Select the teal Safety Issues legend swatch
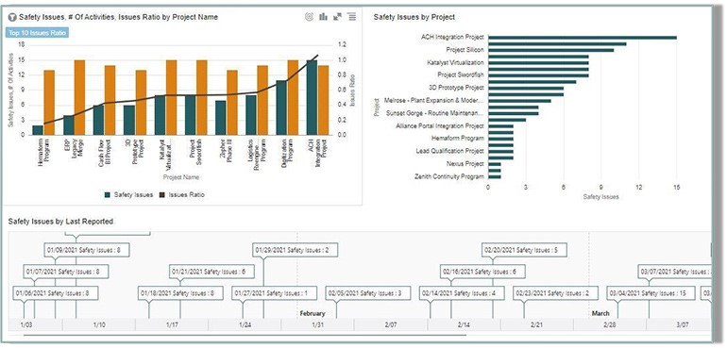Screen dimensions: 727x348 108,195
